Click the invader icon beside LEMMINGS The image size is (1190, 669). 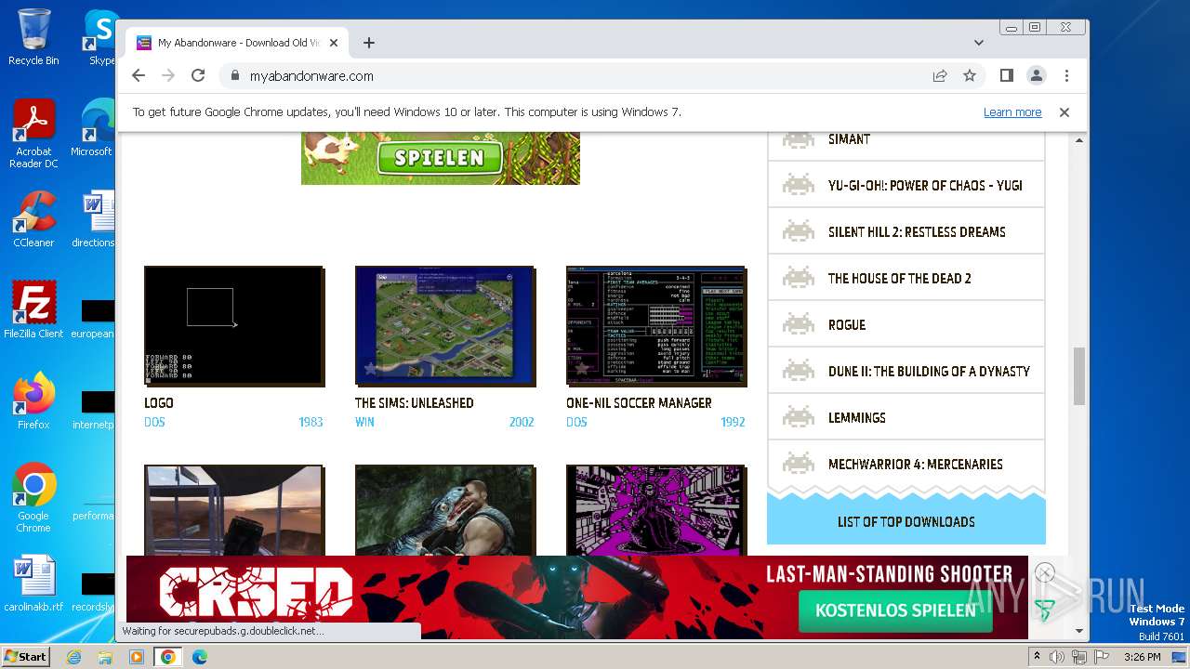pyautogui.click(x=798, y=417)
